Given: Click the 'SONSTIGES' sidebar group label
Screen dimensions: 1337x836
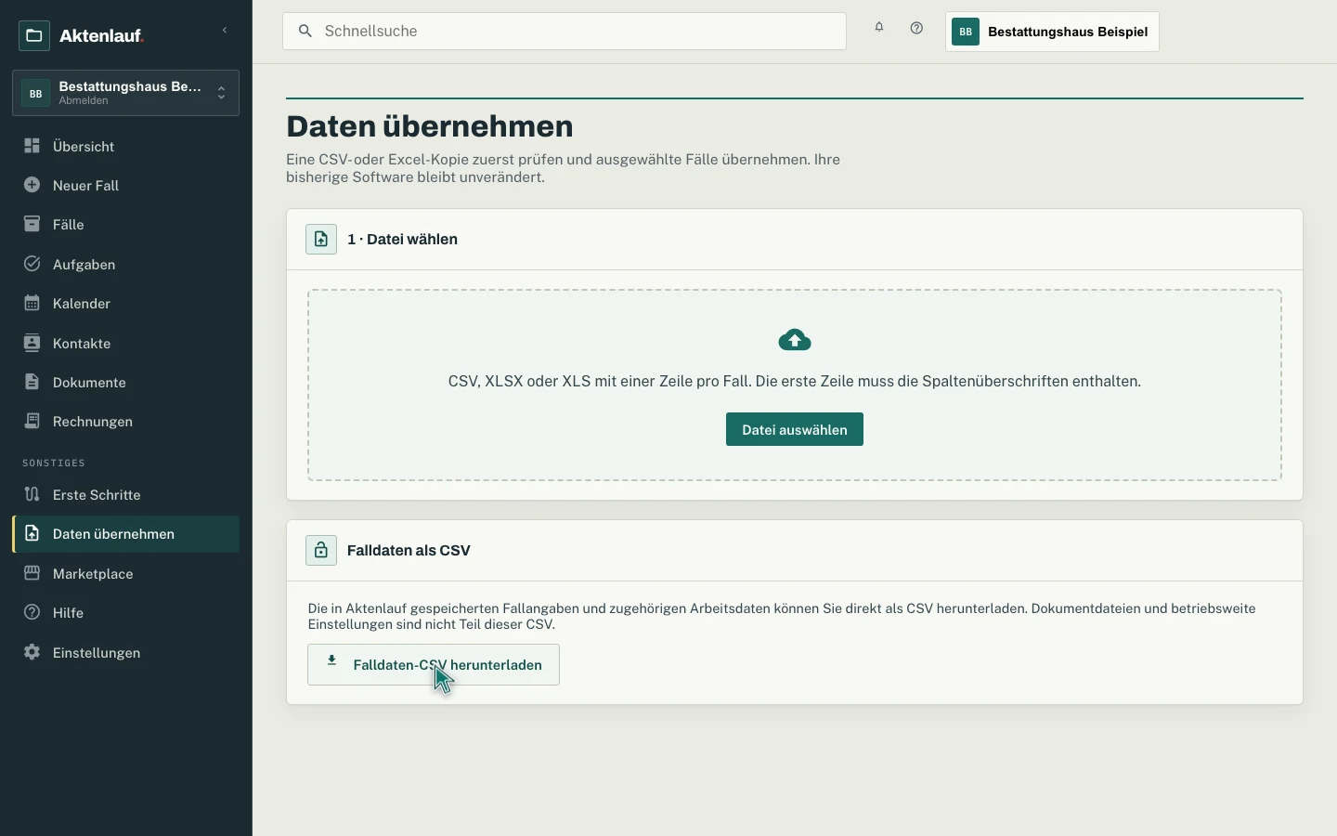Looking at the screenshot, I should coord(54,463).
